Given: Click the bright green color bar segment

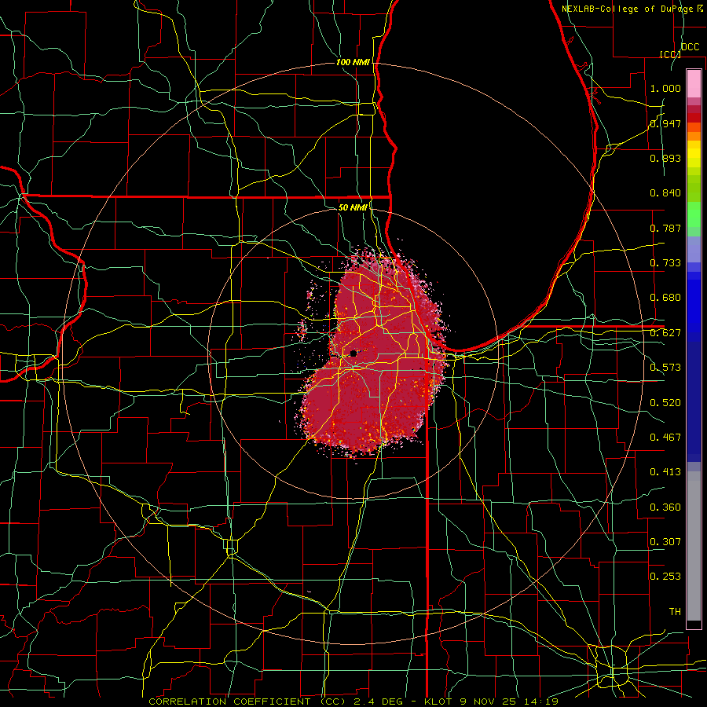Looking at the screenshot, I should pyautogui.click(x=694, y=214).
